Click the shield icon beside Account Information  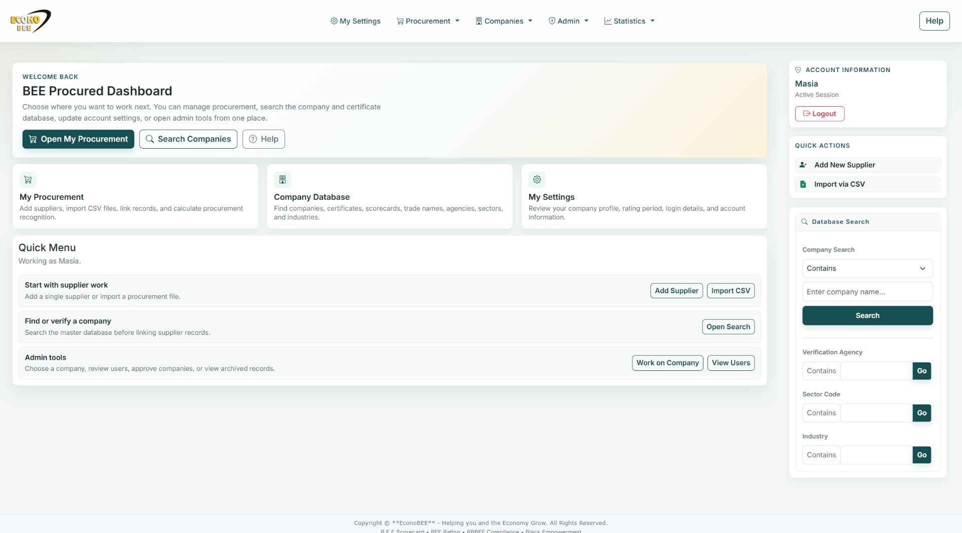coord(798,70)
